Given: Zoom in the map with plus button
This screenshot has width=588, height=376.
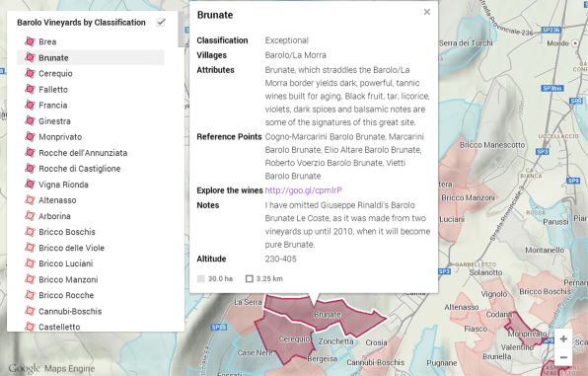Looking at the screenshot, I should point(563,338).
